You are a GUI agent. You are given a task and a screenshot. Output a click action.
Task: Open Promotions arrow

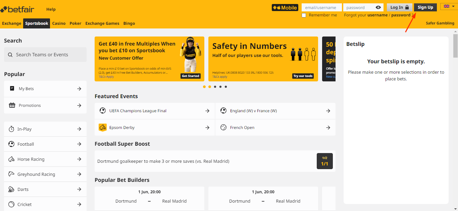(x=79, y=105)
